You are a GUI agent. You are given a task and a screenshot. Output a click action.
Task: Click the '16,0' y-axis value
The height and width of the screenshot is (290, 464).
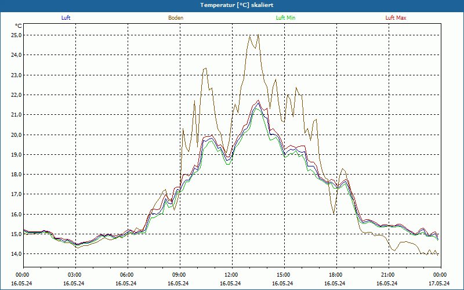point(16,215)
